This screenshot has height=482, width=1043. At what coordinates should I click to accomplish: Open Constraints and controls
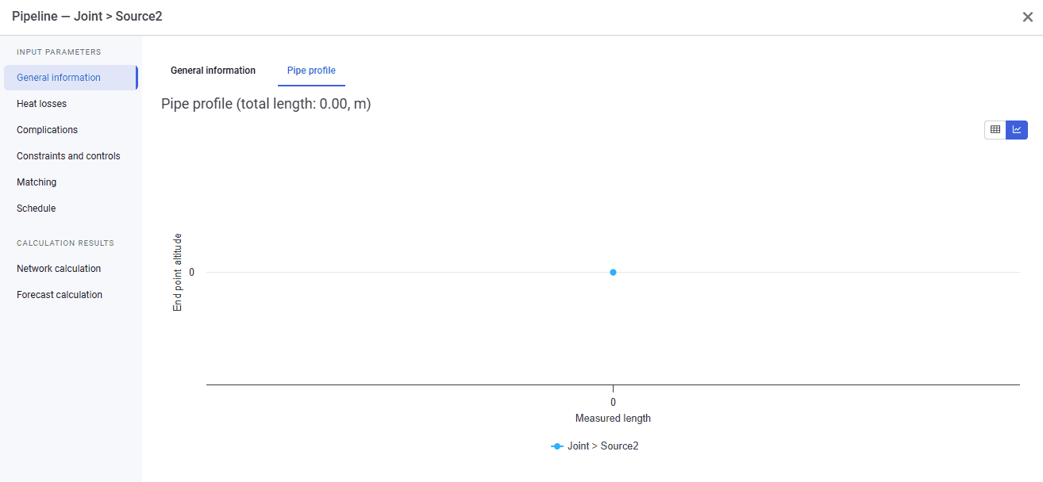(x=70, y=156)
